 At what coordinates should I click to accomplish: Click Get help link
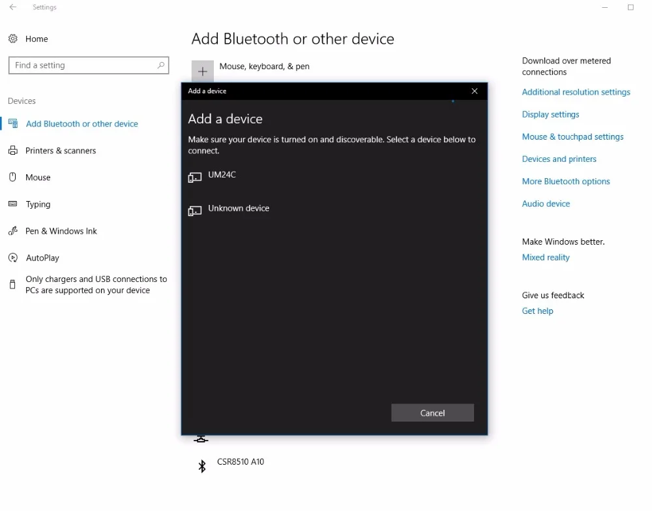click(x=537, y=311)
